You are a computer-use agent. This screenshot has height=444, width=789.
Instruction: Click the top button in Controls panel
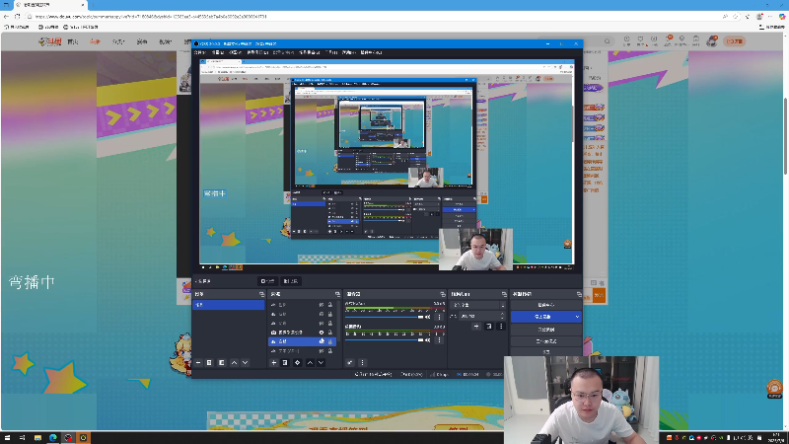point(546,305)
